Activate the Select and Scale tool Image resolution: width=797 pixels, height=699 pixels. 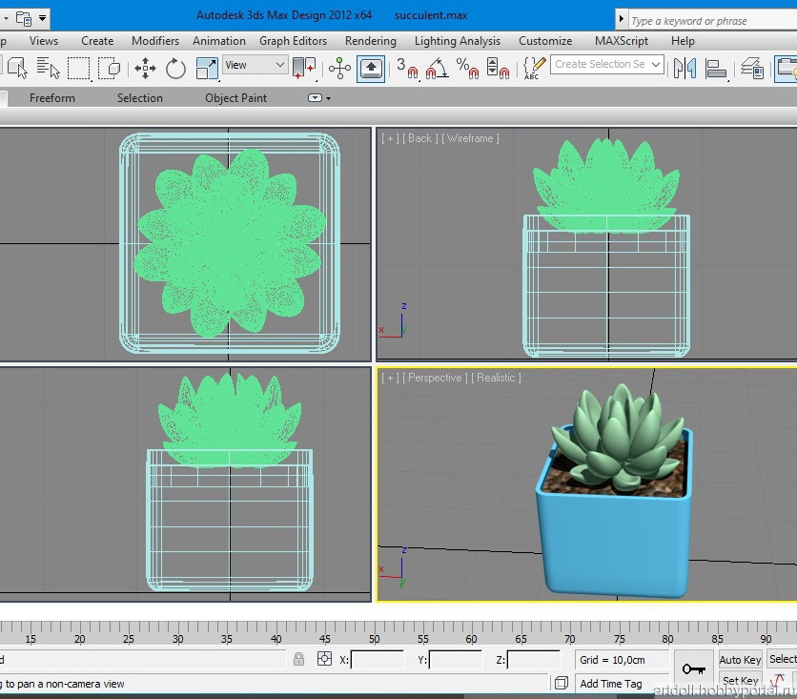point(206,68)
